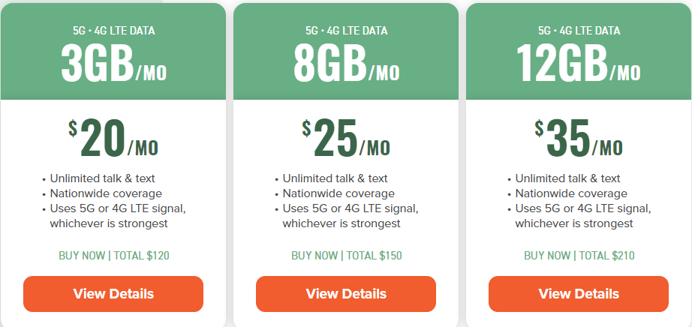Click 'Nationwide coverage' in the 3GB card
This screenshot has width=692, height=327.
95,193
